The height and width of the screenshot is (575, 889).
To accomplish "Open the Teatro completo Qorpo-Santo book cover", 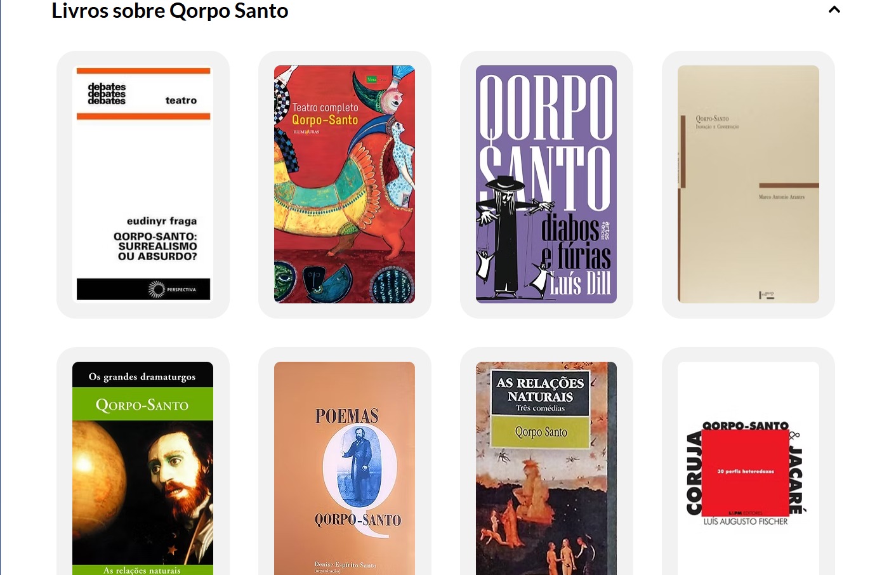I will [x=345, y=184].
